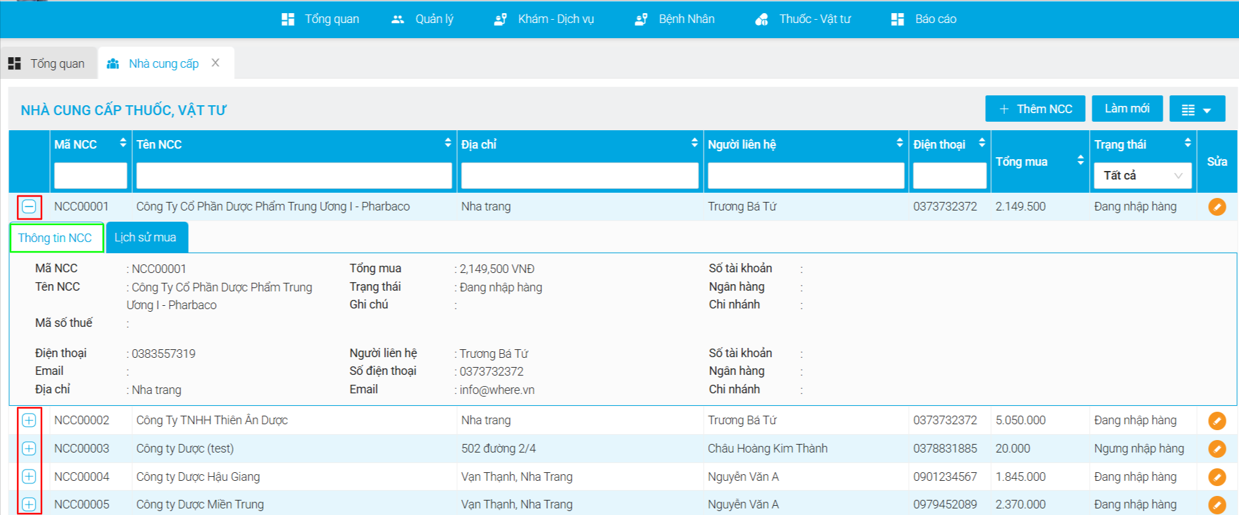
Task: Focus the Điện thoại filter field
Action: point(950,176)
